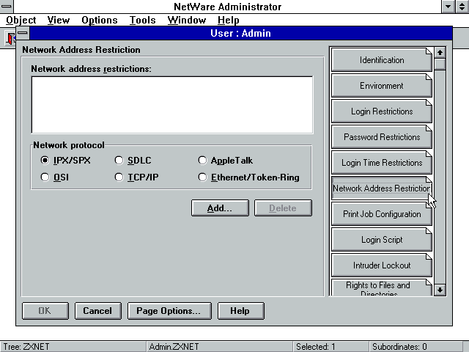Click the red toolbar icon behind dialog
Screen dimensions: 469x352
(x=12, y=38)
